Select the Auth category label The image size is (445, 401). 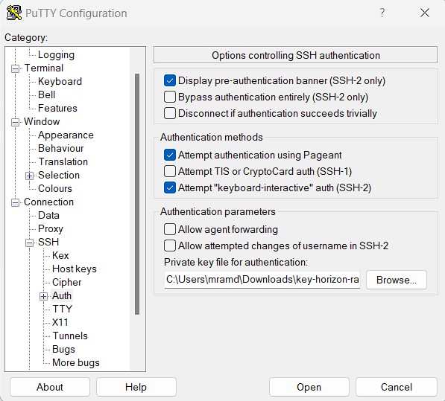(x=62, y=295)
